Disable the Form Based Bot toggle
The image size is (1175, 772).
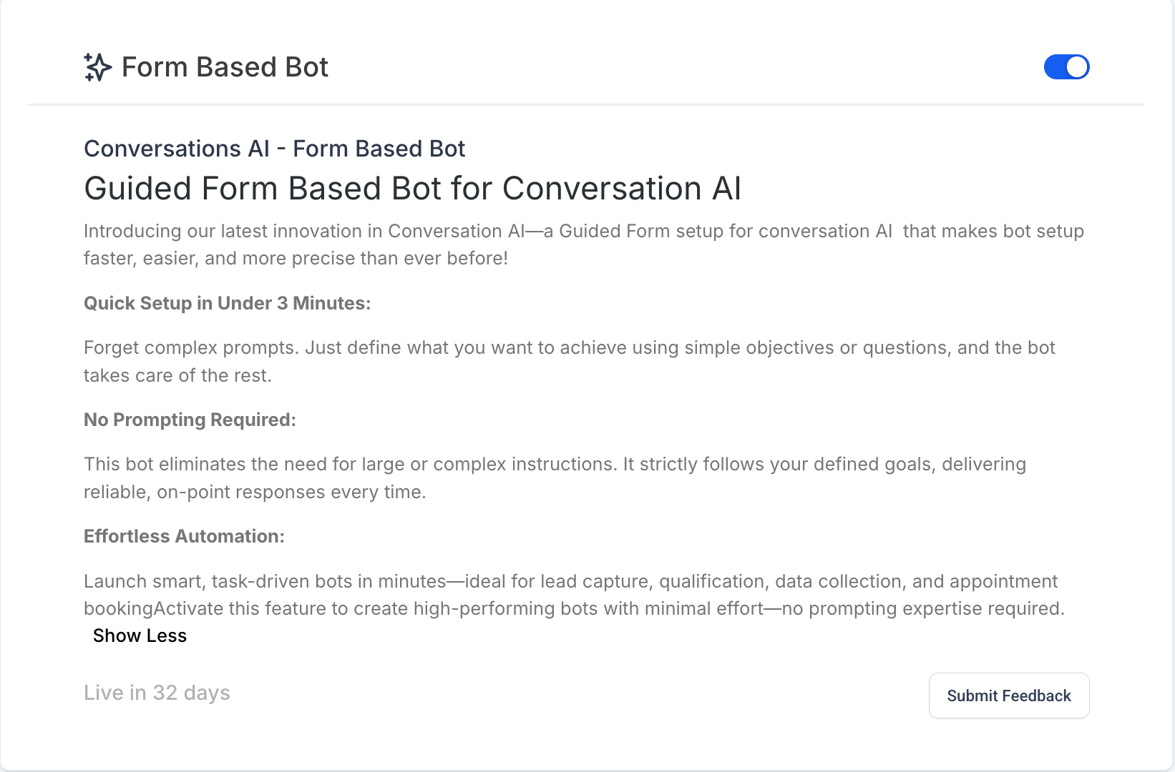1066,67
